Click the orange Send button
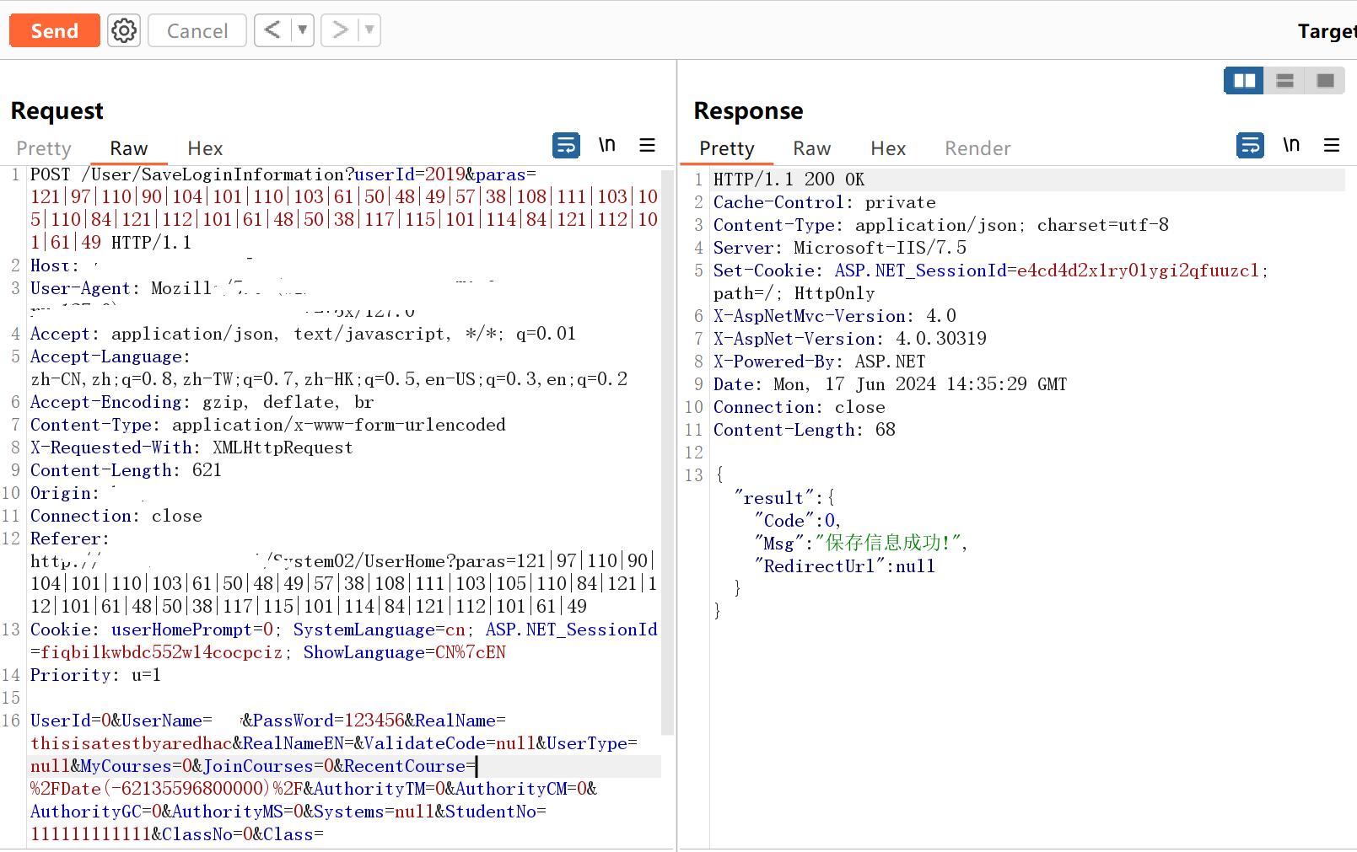The image size is (1357, 852). [x=55, y=30]
